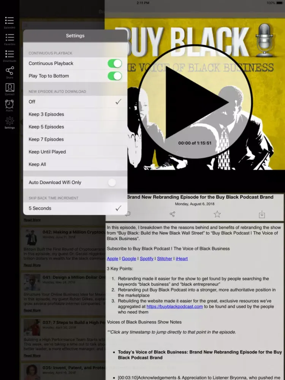Choose Keep 7 Episodes option
Viewport: 285px width, 380px height.
click(75, 139)
